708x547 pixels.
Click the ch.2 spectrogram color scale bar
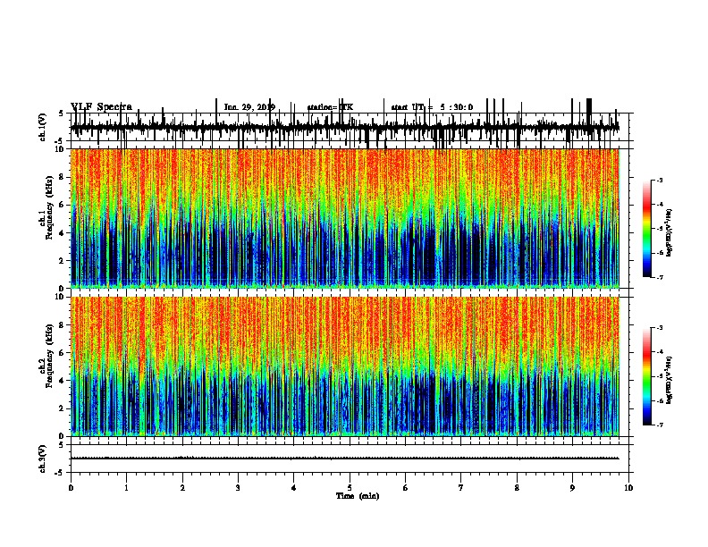click(647, 376)
